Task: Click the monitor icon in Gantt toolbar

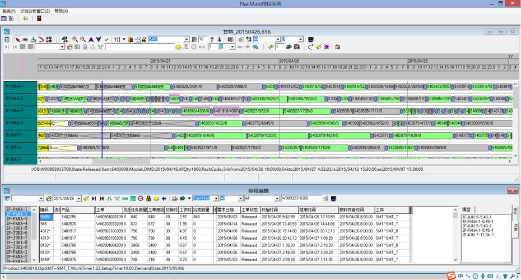Action: 311,39
